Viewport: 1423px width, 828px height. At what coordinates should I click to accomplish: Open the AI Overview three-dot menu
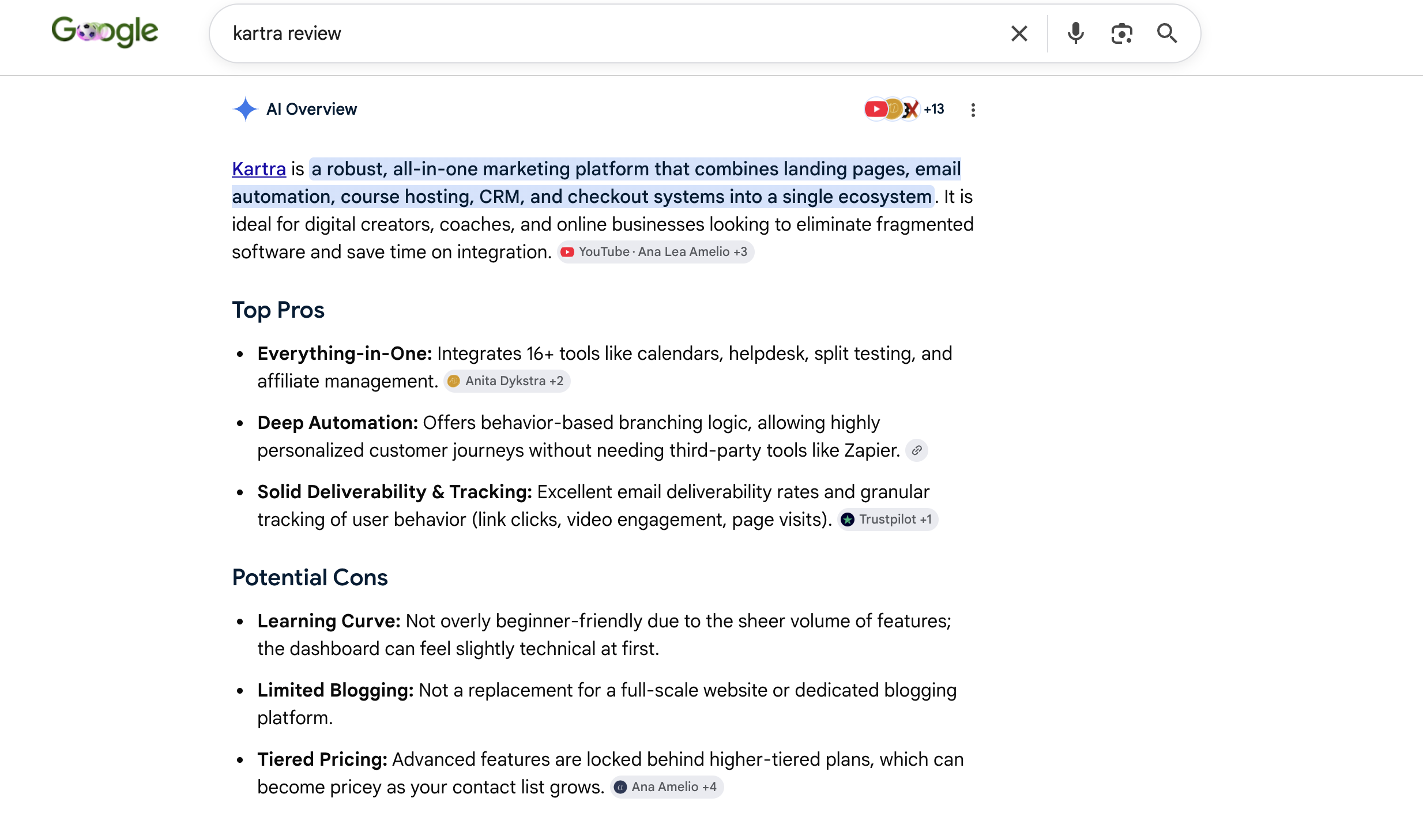[x=973, y=110]
